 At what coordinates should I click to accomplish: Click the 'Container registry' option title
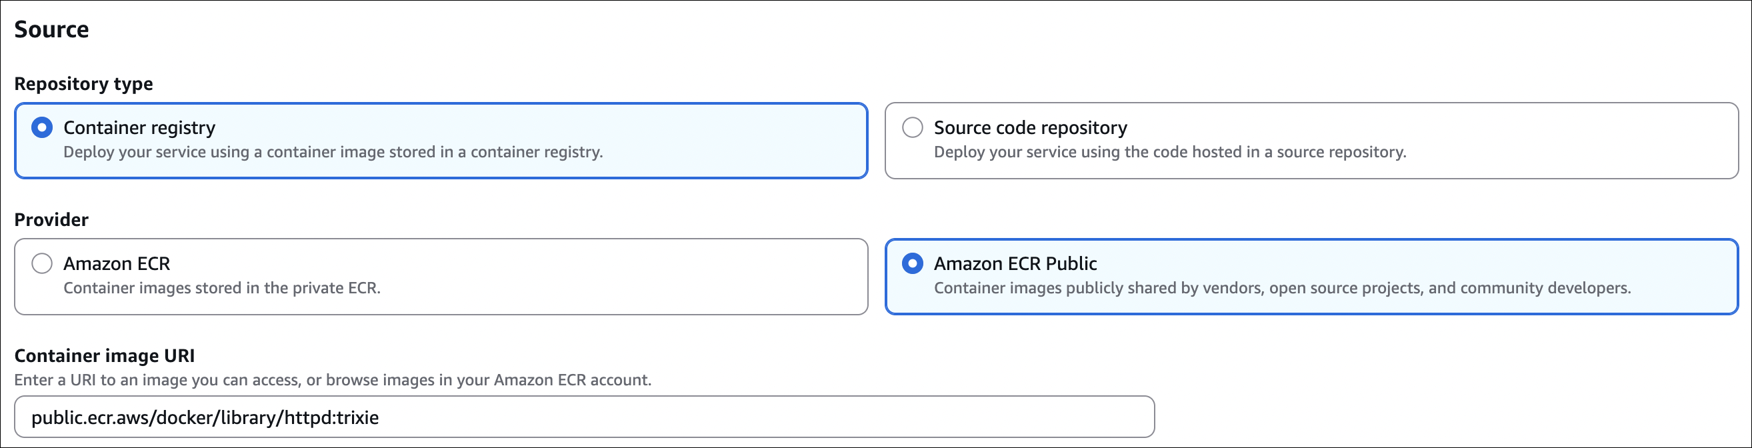click(x=139, y=127)
